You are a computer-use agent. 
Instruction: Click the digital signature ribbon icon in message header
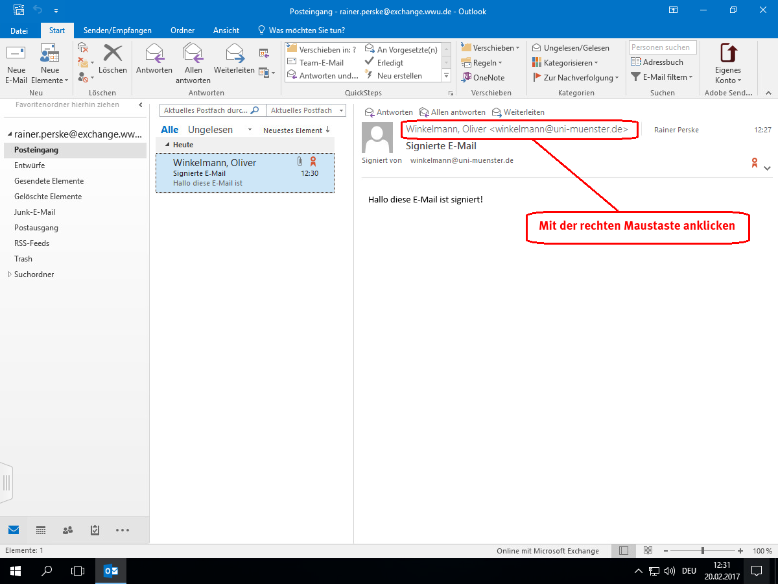(755, 163)
